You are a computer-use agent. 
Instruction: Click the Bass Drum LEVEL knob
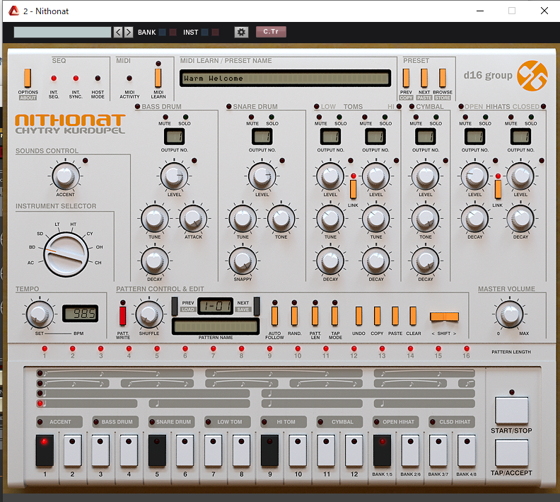coord(174,176)
